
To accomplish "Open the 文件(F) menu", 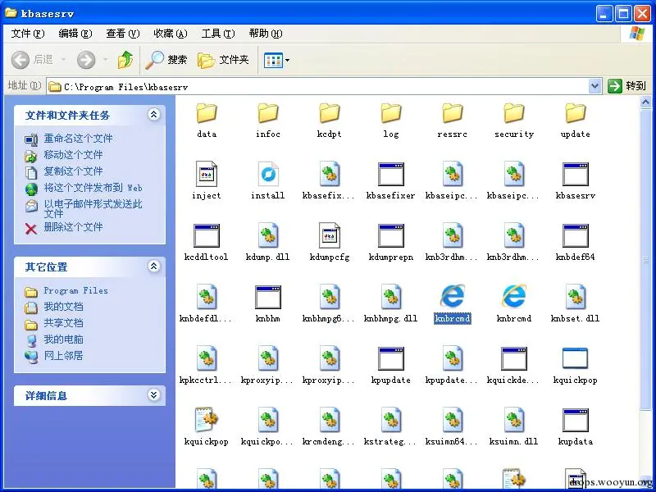I will (28, 34).
